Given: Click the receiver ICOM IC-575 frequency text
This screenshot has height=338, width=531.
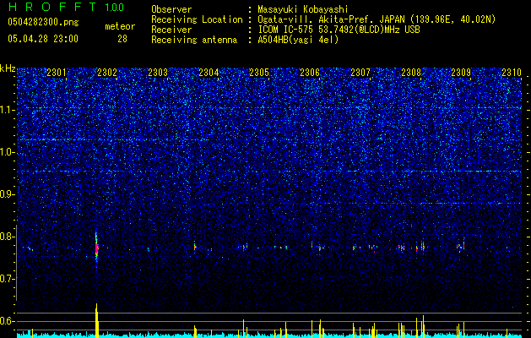Looking at the screenshot, I should click(339, 30).
